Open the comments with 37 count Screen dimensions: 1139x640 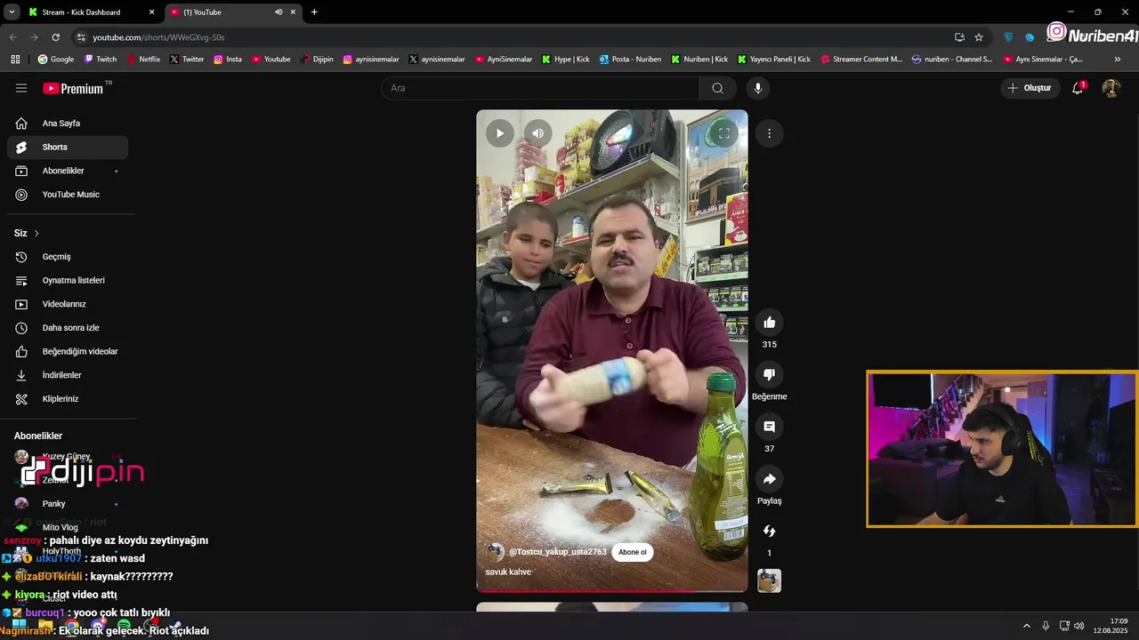[x=770, y=427]
